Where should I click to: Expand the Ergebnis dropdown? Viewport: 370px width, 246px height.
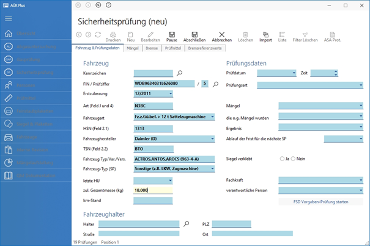point(361,128)
